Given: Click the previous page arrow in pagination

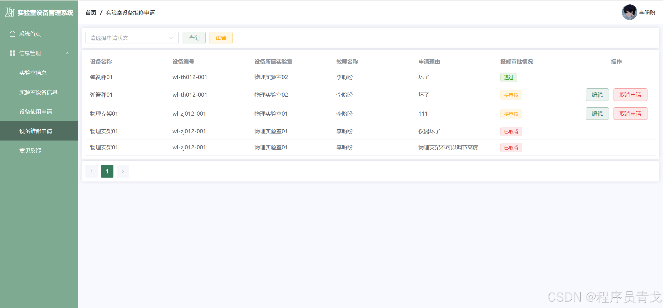Looking at the screenshot, I should pyautogui.click(x=92, y=171).
